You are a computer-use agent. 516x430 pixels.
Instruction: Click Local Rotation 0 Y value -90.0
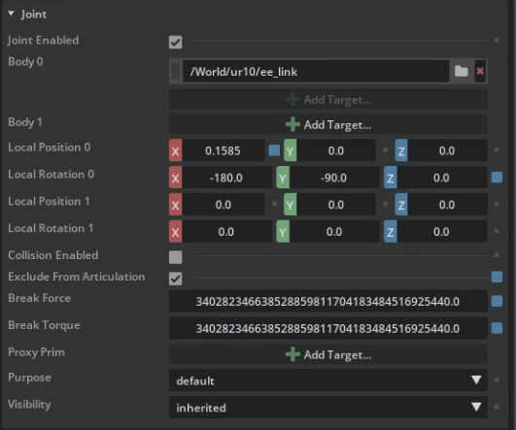333,178
